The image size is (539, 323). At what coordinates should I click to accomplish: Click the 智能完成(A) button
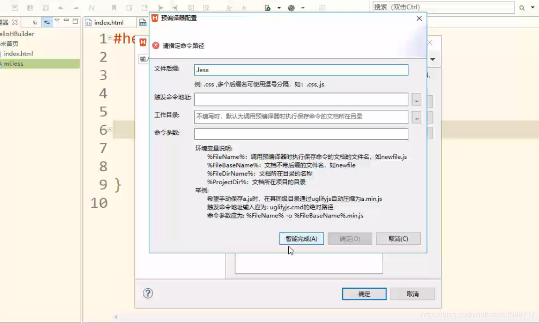coord(301,238)
